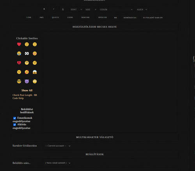Click inside the post message text area
Screen dimensions: 195x171
[x=110, y=82]
